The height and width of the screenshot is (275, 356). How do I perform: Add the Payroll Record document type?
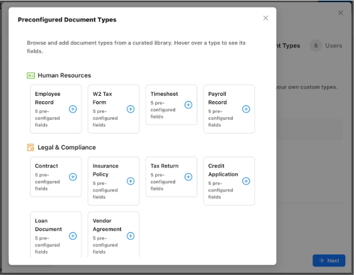[x=246, y=109]
